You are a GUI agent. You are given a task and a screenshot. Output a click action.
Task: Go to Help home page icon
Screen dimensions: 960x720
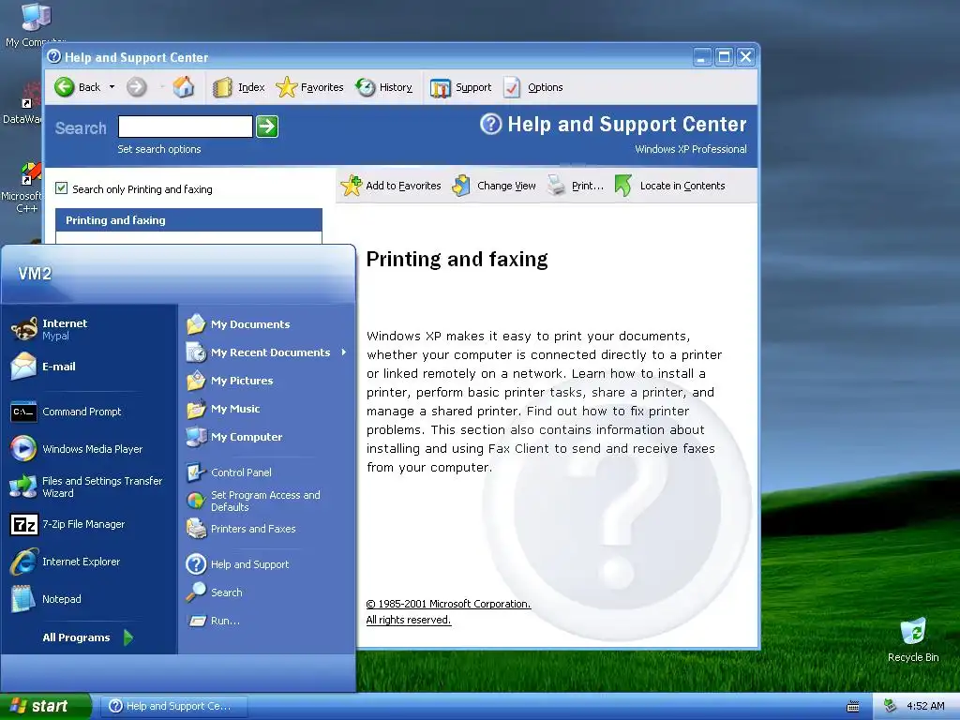coord(183,87)
